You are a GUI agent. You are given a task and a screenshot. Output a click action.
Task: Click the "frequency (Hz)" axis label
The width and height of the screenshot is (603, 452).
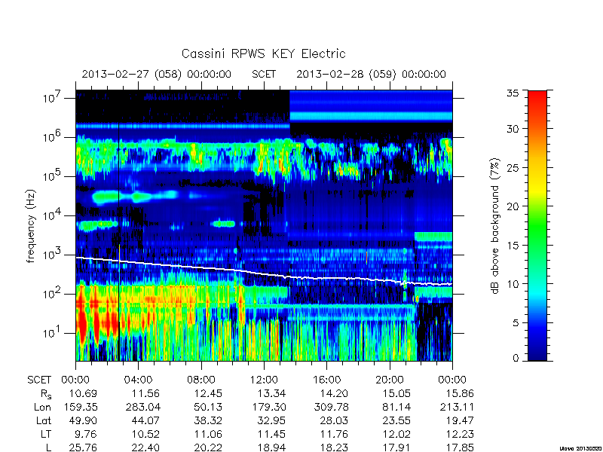pos(31,226)
